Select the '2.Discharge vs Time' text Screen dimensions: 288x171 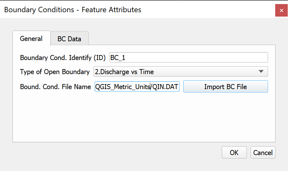(124, 72)
